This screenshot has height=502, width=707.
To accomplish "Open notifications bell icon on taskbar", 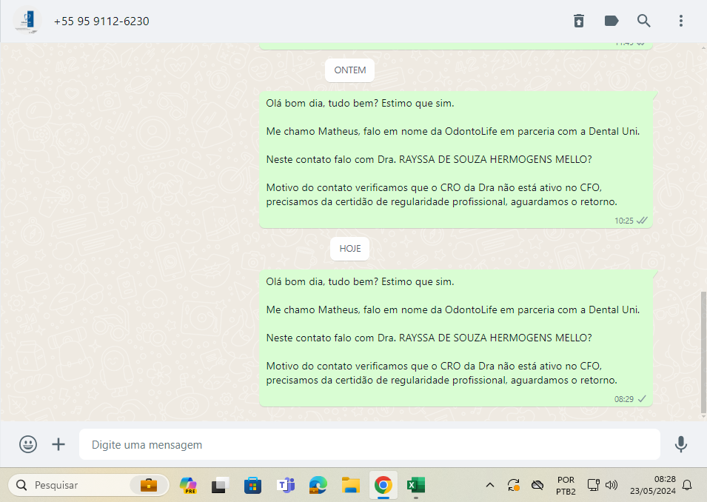I will tap(687, 485).
